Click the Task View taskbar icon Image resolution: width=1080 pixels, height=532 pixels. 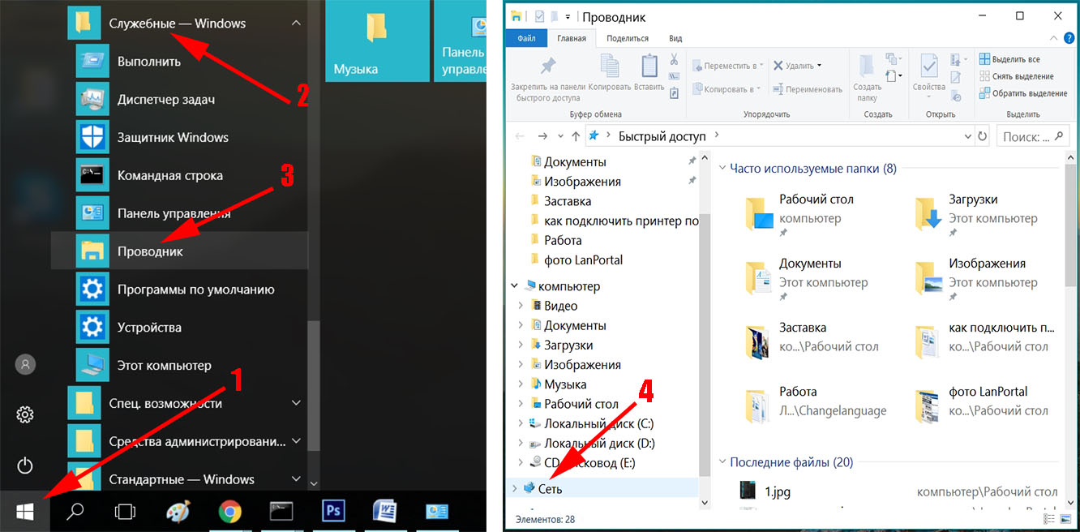(x=125, y=511)
